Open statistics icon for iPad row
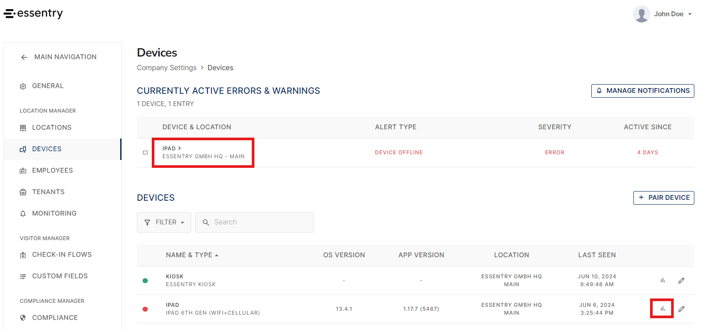 662,309
